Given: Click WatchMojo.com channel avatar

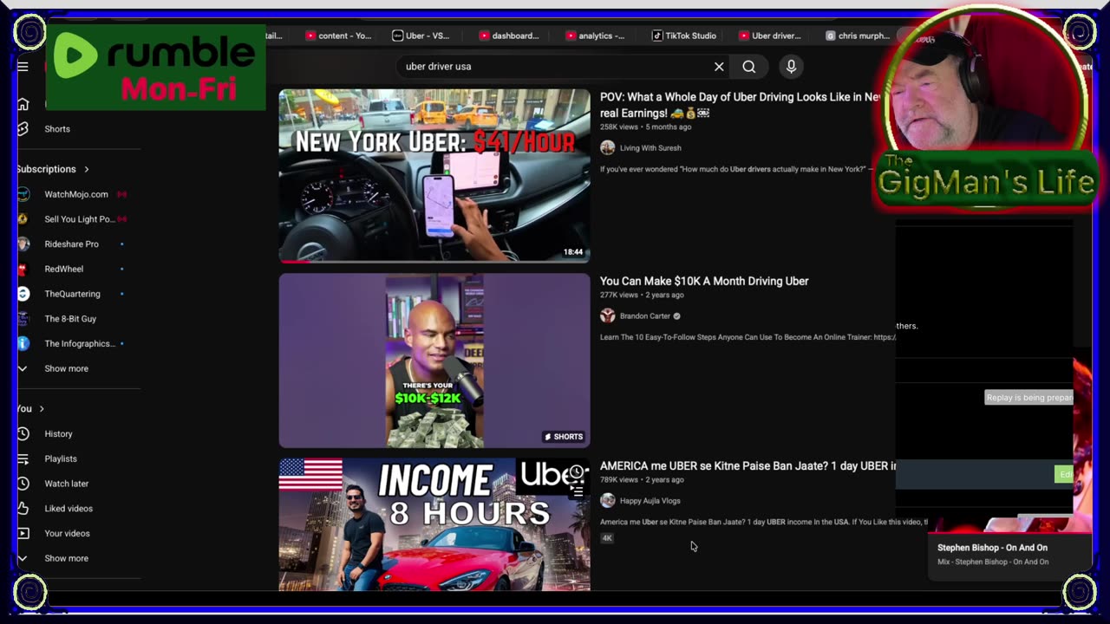Looking at the screenshot, I should (x=23, y=194).
